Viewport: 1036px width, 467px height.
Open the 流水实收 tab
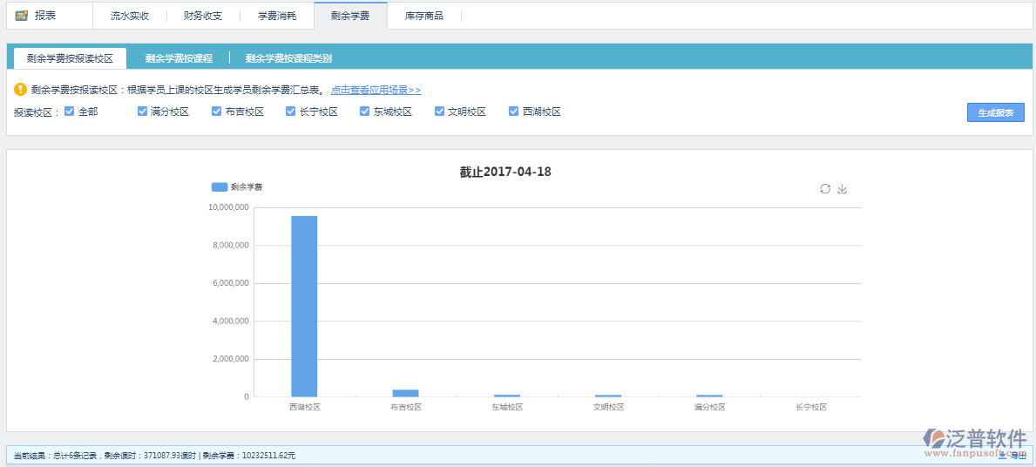pyautogui.click(x=130, y=16)
